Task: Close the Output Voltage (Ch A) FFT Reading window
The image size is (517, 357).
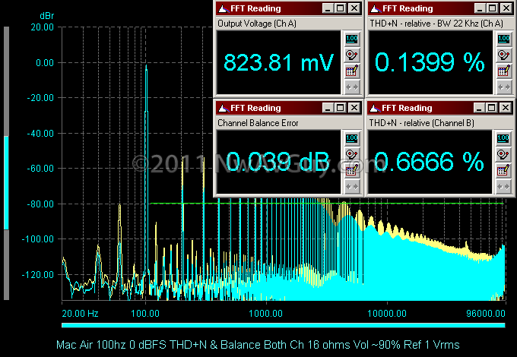Action: tap(354, 8)
